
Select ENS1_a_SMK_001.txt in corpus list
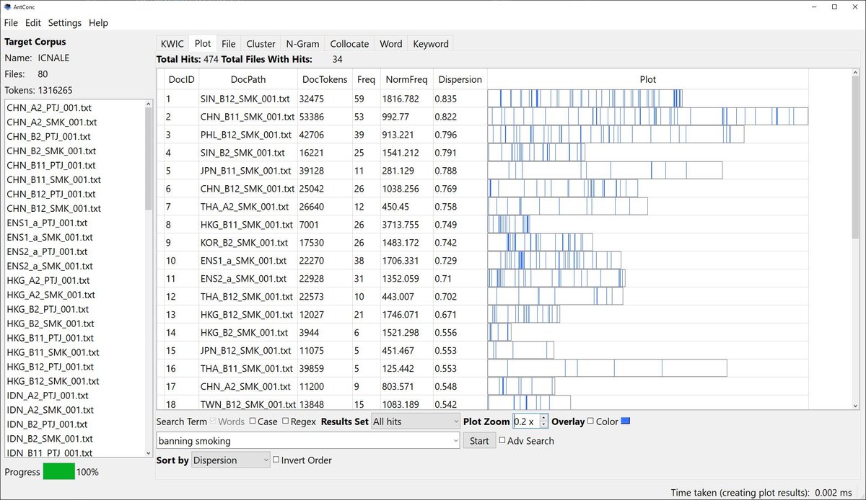50,237
